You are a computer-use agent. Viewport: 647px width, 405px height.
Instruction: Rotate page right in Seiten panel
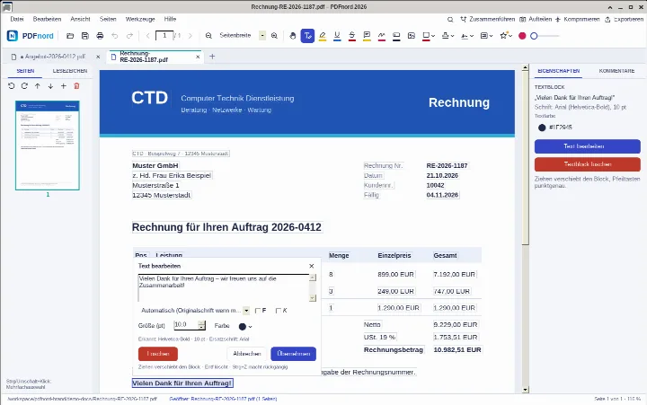[24, 86]
